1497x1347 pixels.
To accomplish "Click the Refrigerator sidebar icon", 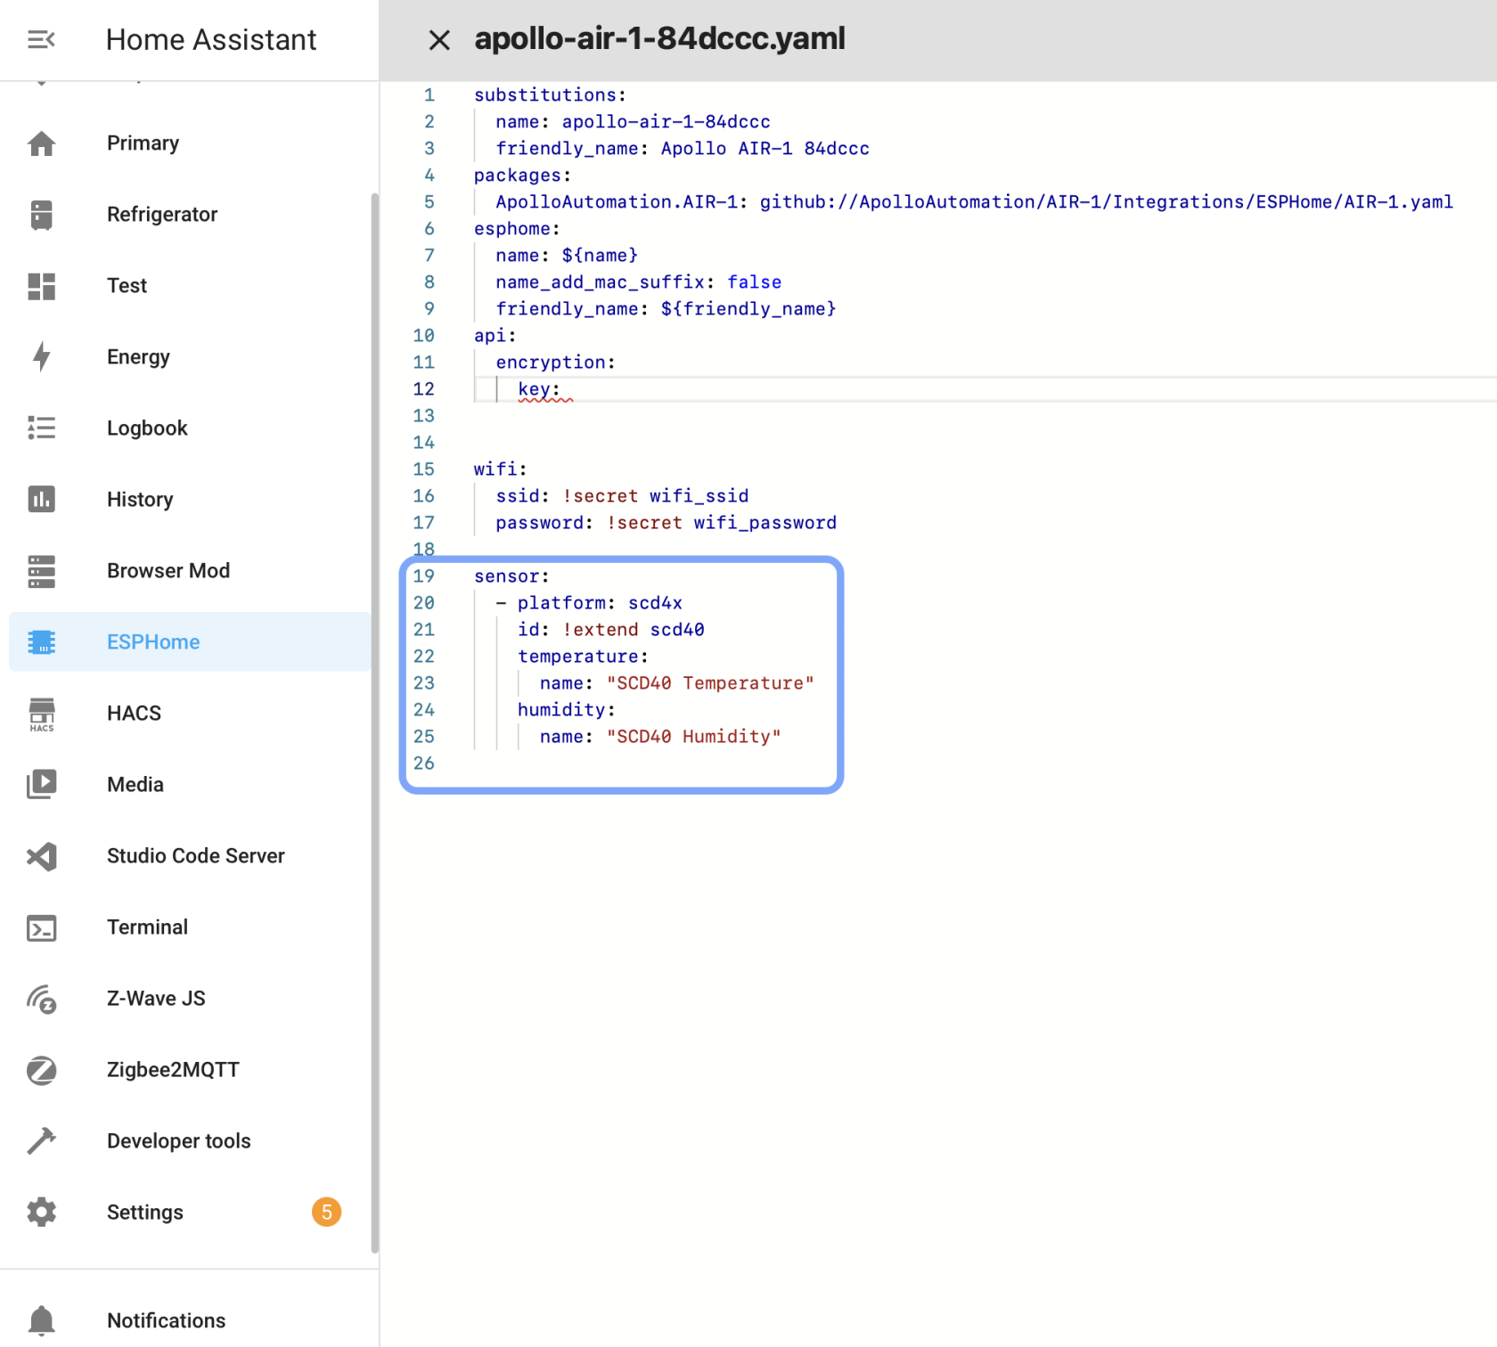I will click(41, 215).
